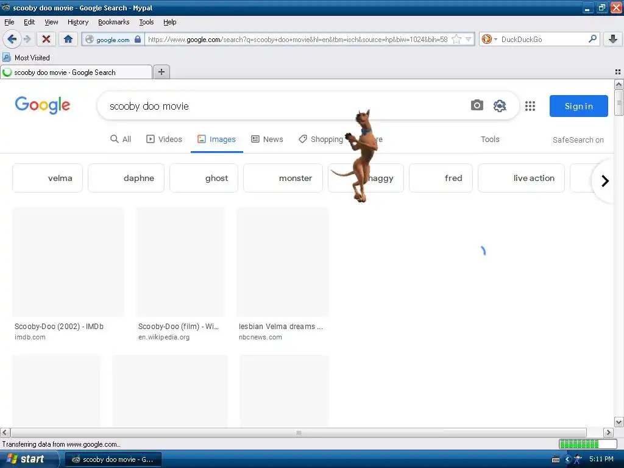
Task: Open the File menu
Action: point(9,22)
